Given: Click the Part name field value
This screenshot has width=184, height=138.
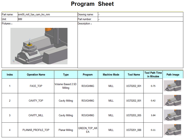Looking at the screenshot, I should [x=48, y=14].
